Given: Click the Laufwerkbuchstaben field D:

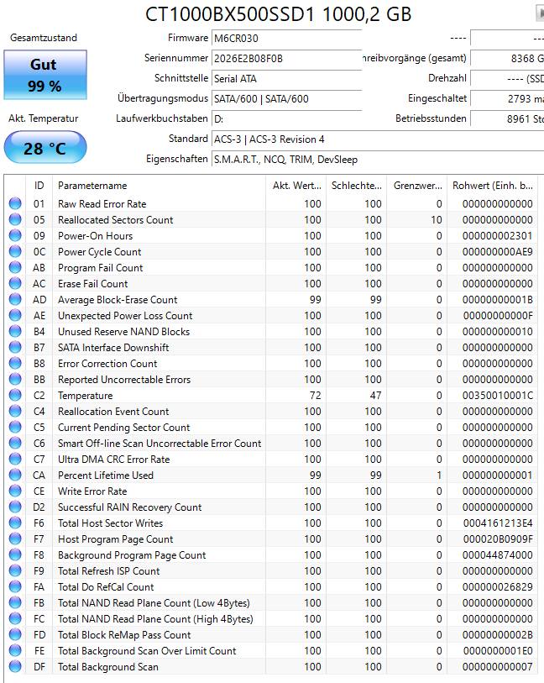Looking at the screenshot, I should point(287,118).
